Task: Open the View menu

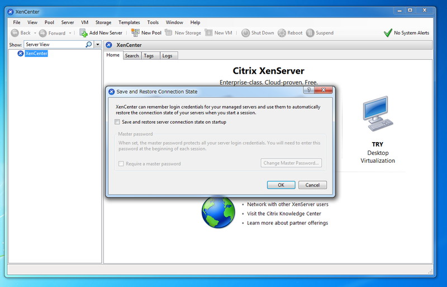Action: 32,22
